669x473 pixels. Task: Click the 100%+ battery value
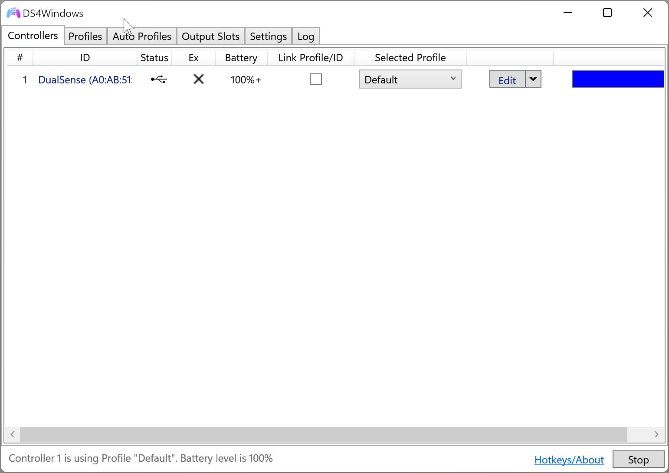coord(246,80)
